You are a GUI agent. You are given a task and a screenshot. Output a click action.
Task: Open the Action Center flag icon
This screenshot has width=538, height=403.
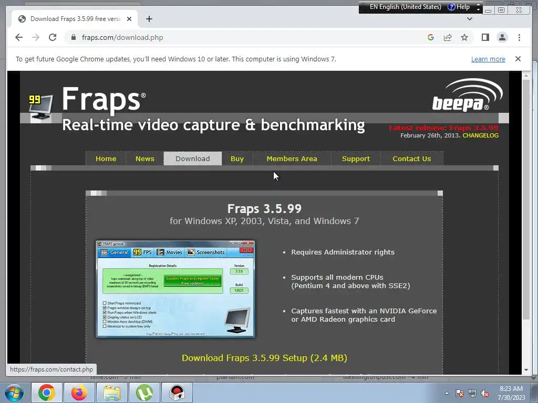460,394
